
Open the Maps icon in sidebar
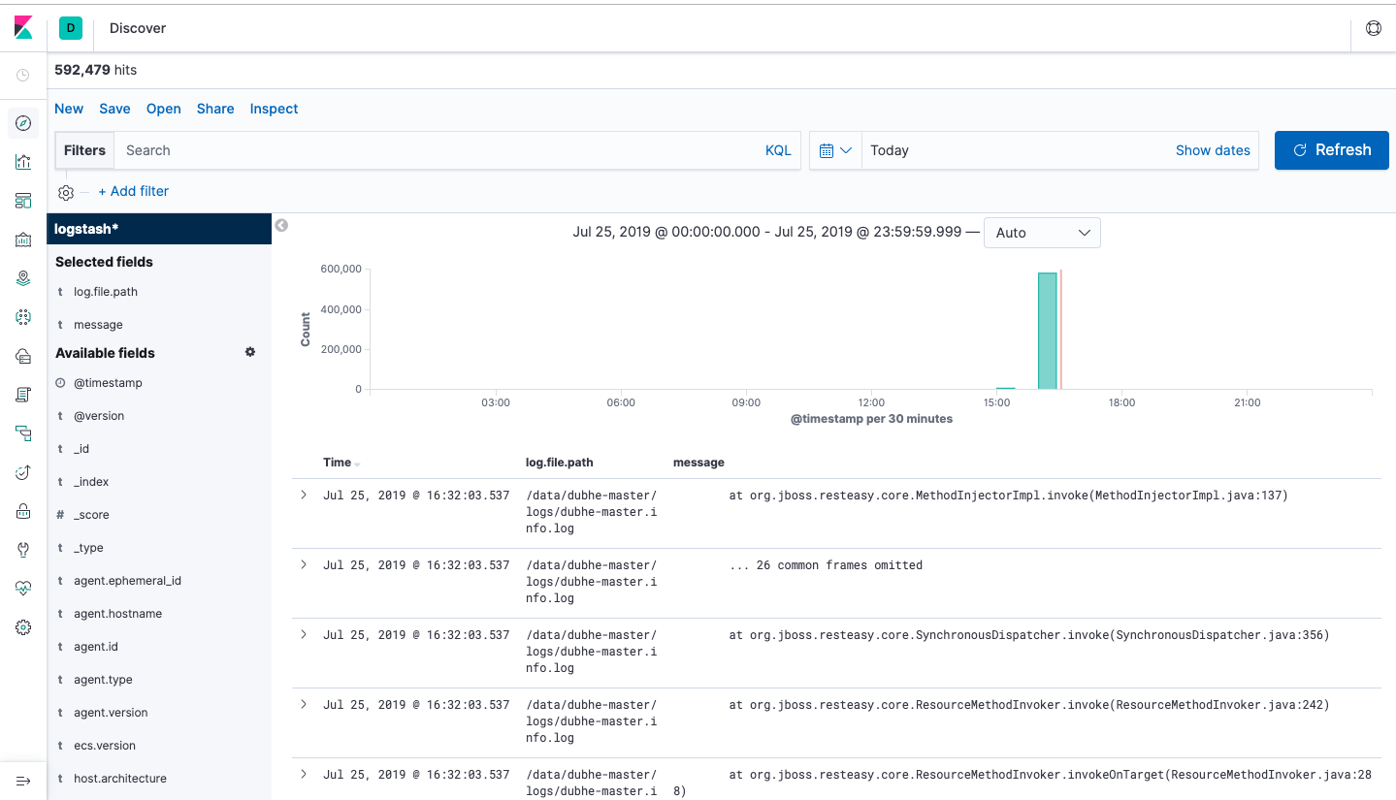[x=23, y=278]
